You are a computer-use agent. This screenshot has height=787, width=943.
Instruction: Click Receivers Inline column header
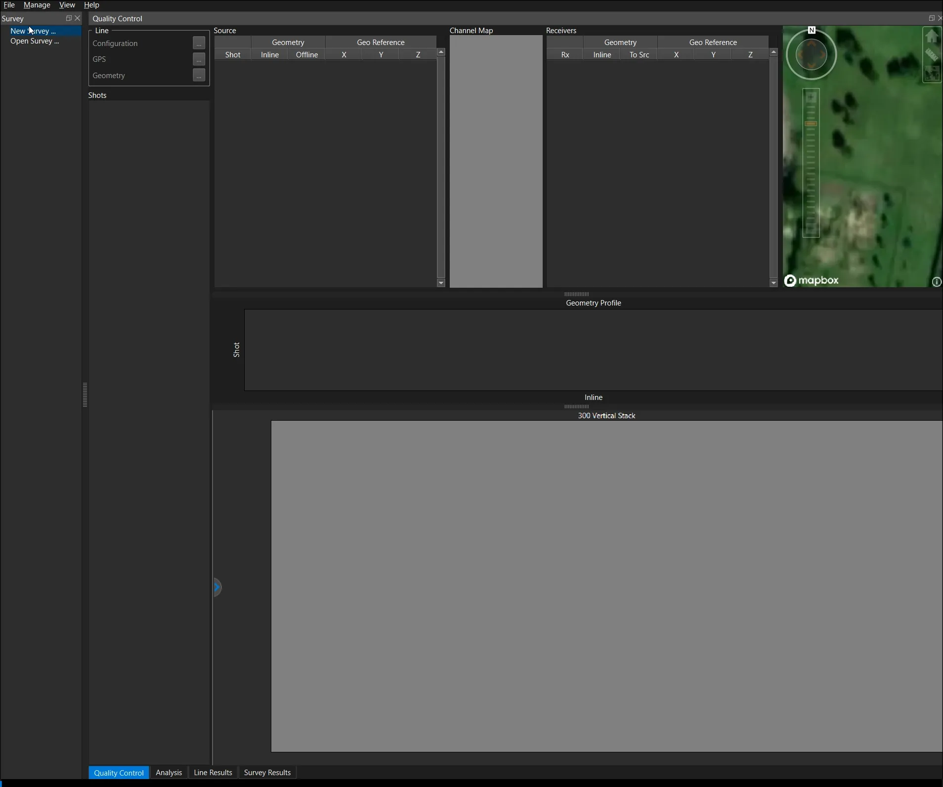click(602, 55)
